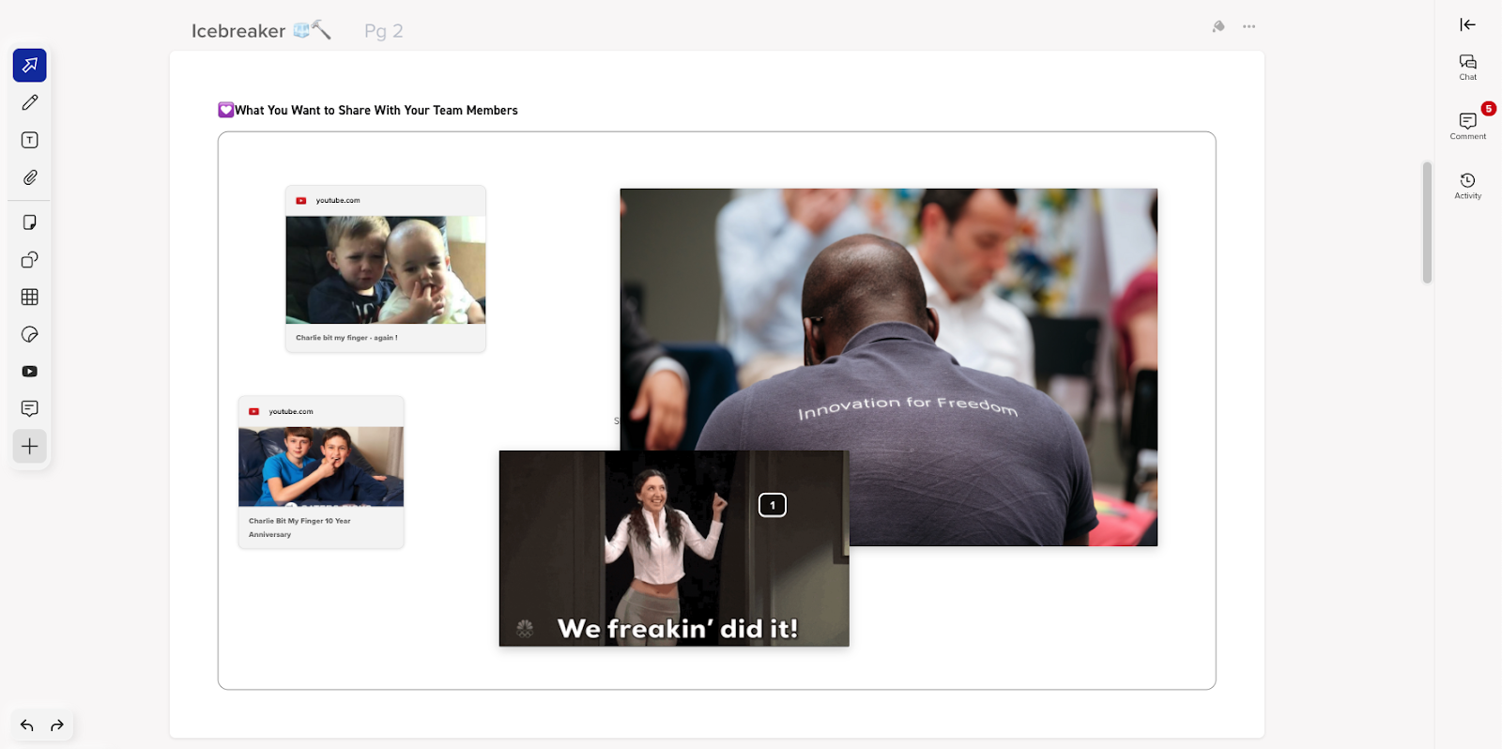This screenshot has width=1502, height=749.
Task: Open the sticker tool
Action: (30, 335)
